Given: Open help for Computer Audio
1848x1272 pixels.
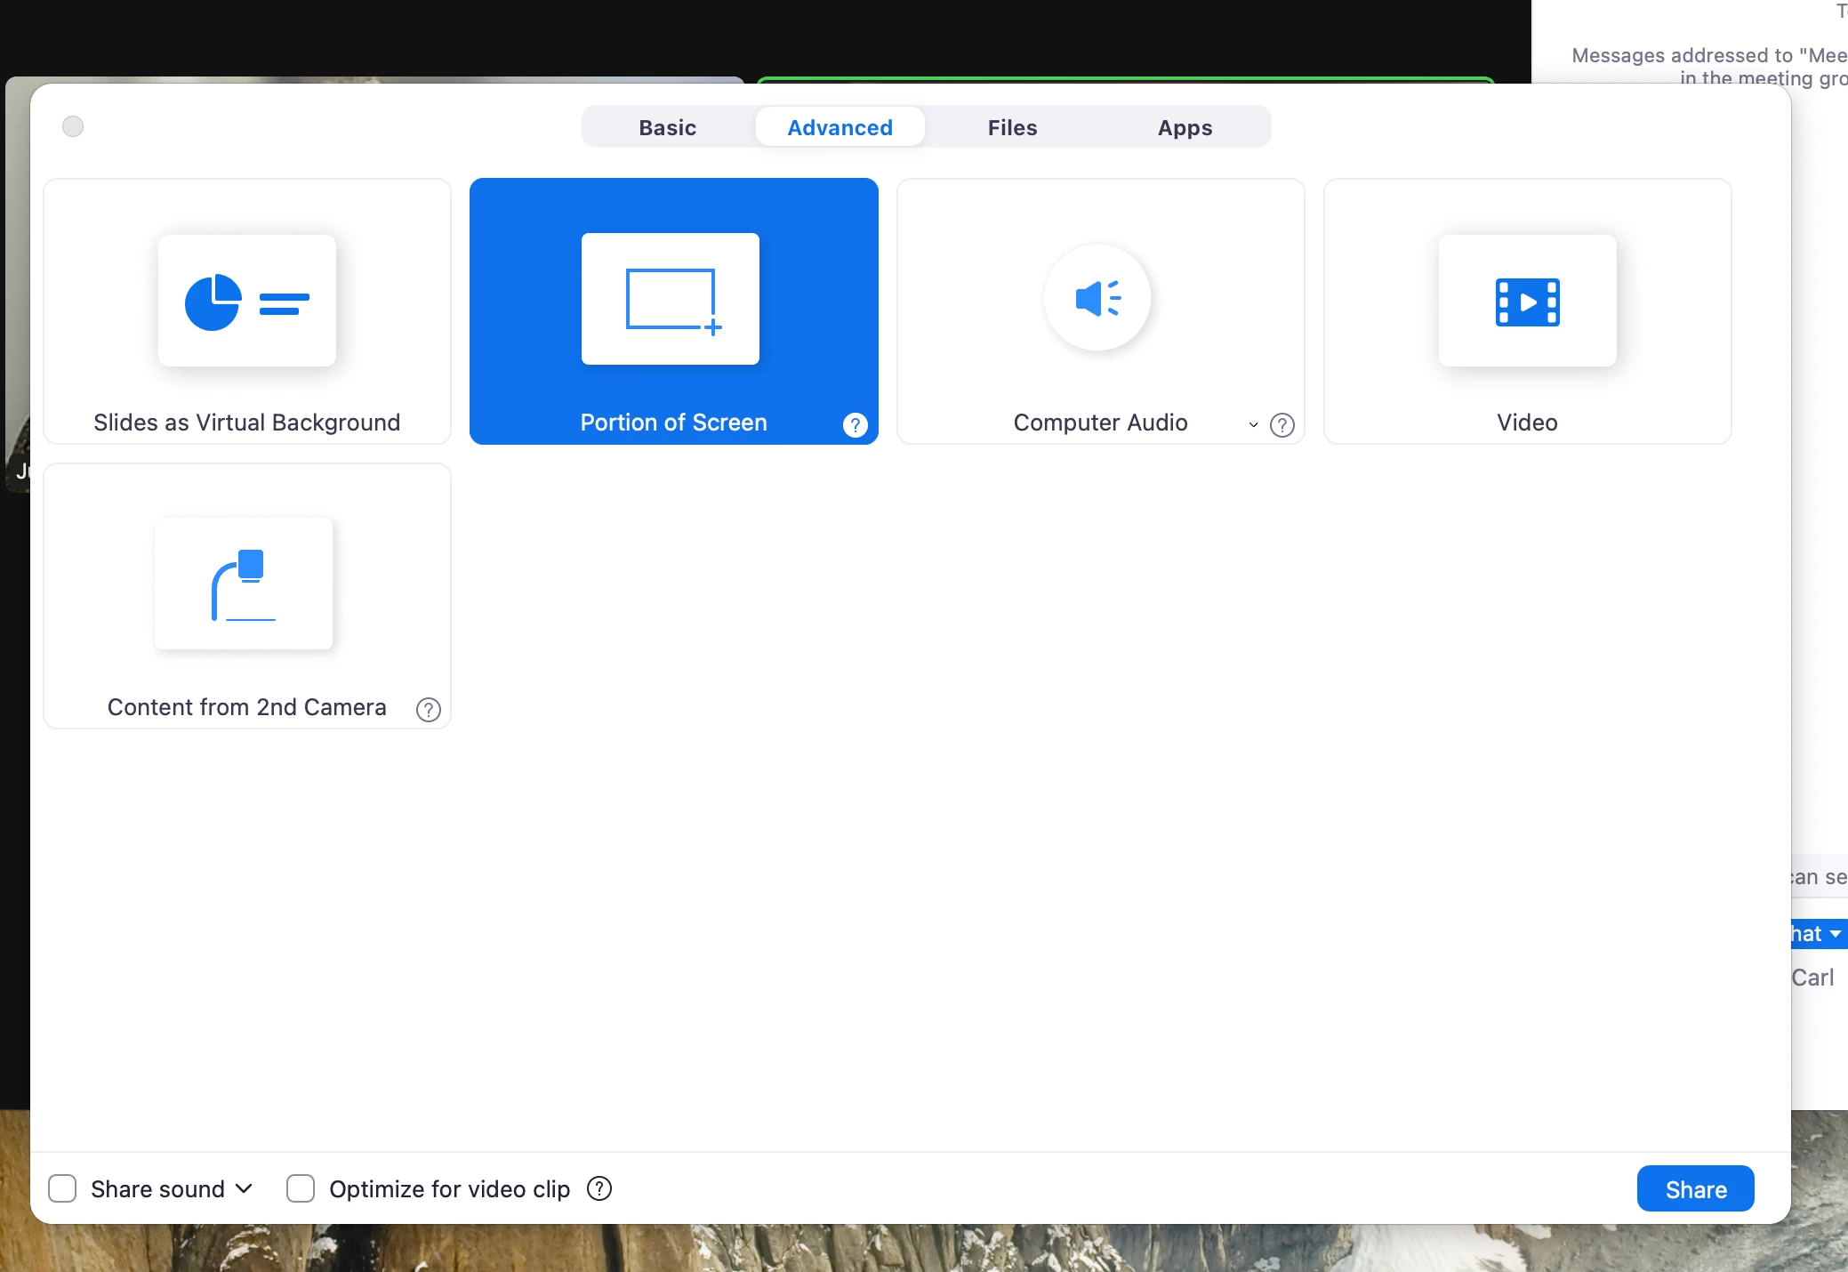Looking at the screenshot, I should click(x=1282, y=425).
